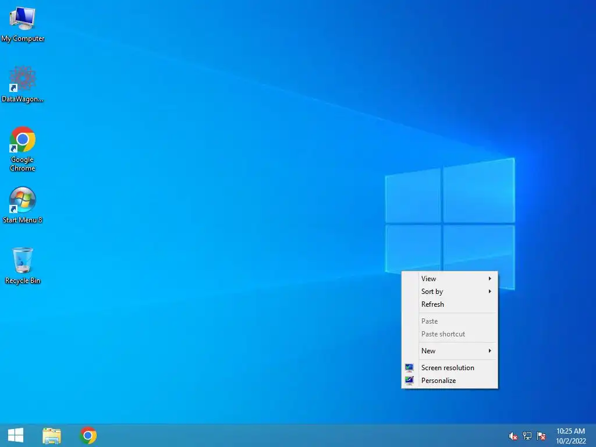Expand the View submenu arrow
Viewport: 596px width, 447px height.
490,279
